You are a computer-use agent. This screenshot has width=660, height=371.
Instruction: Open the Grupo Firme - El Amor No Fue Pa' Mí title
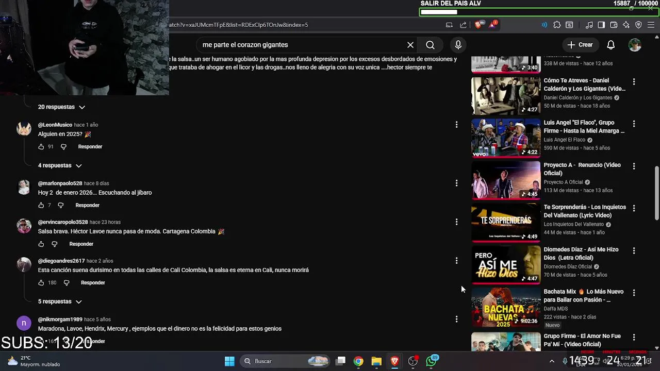(x=582, y=340)
